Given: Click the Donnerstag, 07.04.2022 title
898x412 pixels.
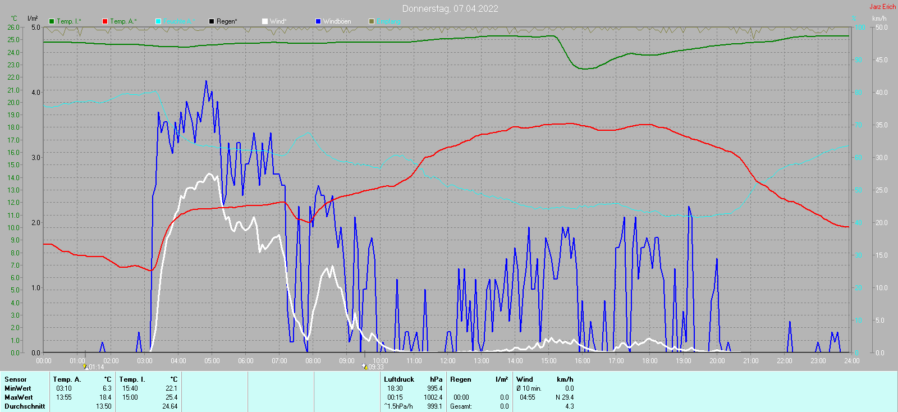Looking at the screenshot, I should [450, 8].
